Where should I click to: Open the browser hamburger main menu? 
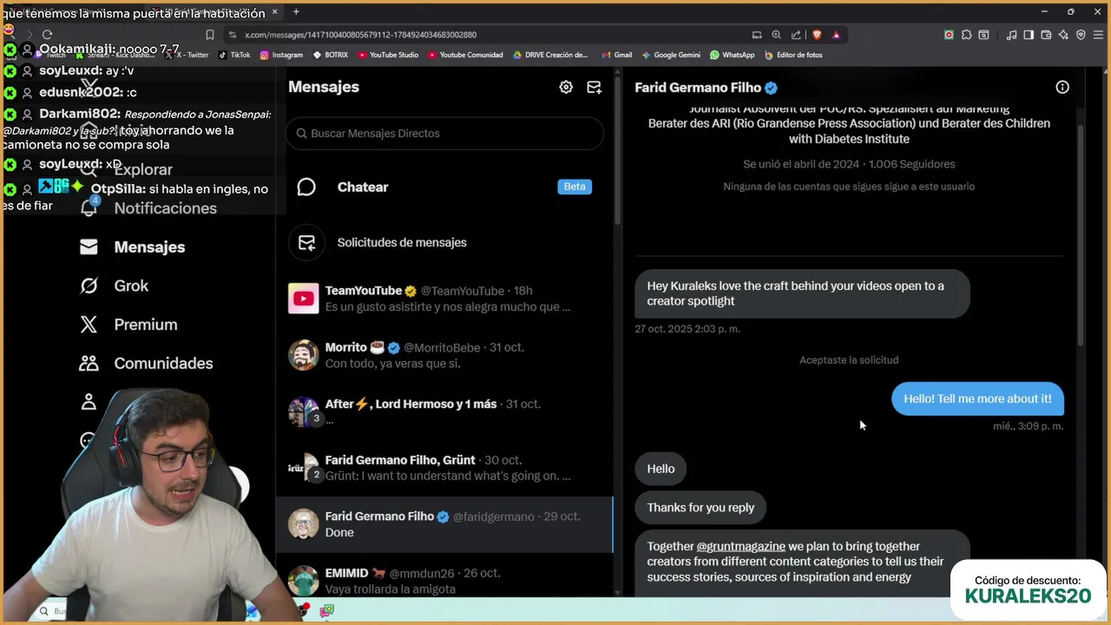point(1098,35)
